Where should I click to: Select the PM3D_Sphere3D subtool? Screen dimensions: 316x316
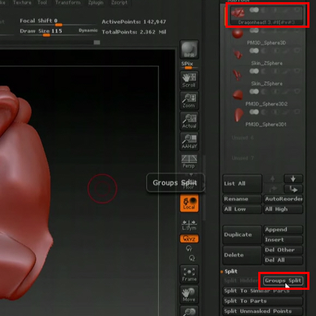coord(266,37)
